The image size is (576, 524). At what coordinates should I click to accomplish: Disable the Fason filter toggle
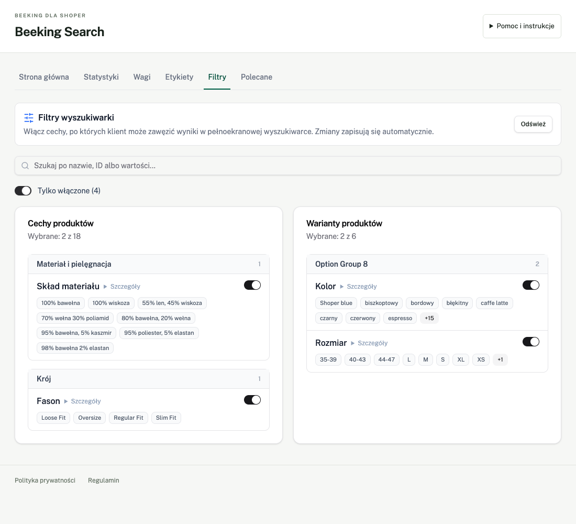[252, 400]
